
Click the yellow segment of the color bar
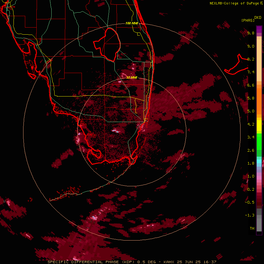(x=259, y=126)
